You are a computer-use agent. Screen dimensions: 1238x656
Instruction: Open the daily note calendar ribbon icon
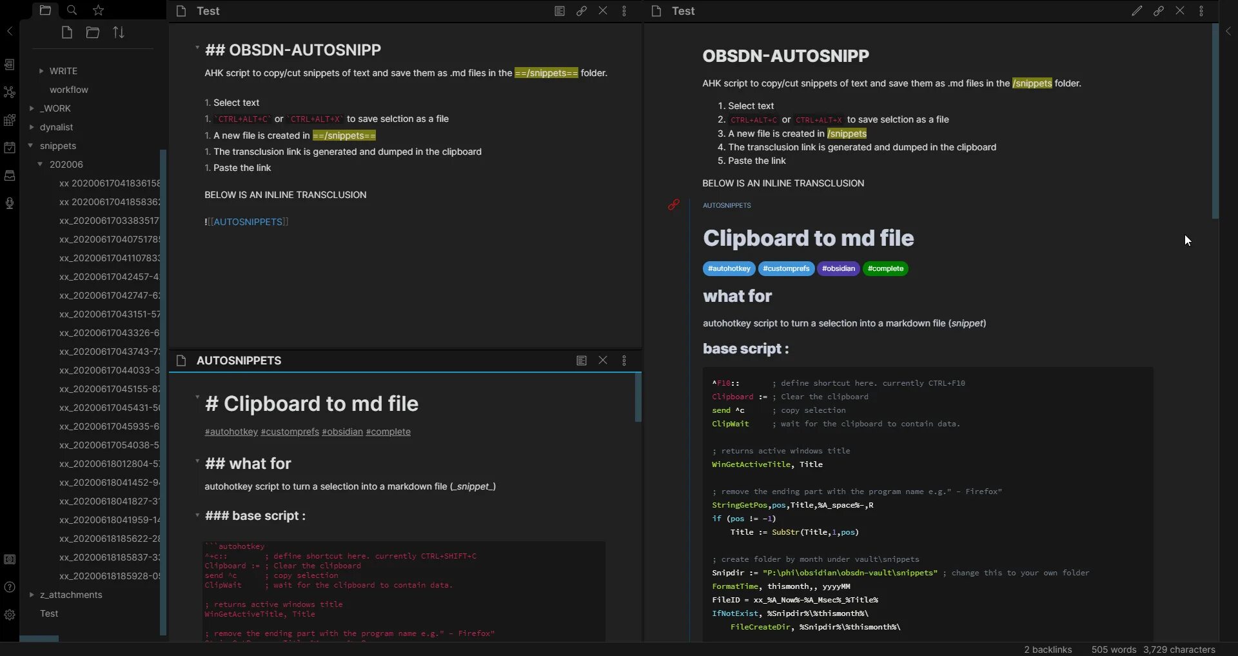10,148
